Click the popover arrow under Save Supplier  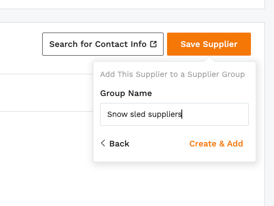(209, 59)
